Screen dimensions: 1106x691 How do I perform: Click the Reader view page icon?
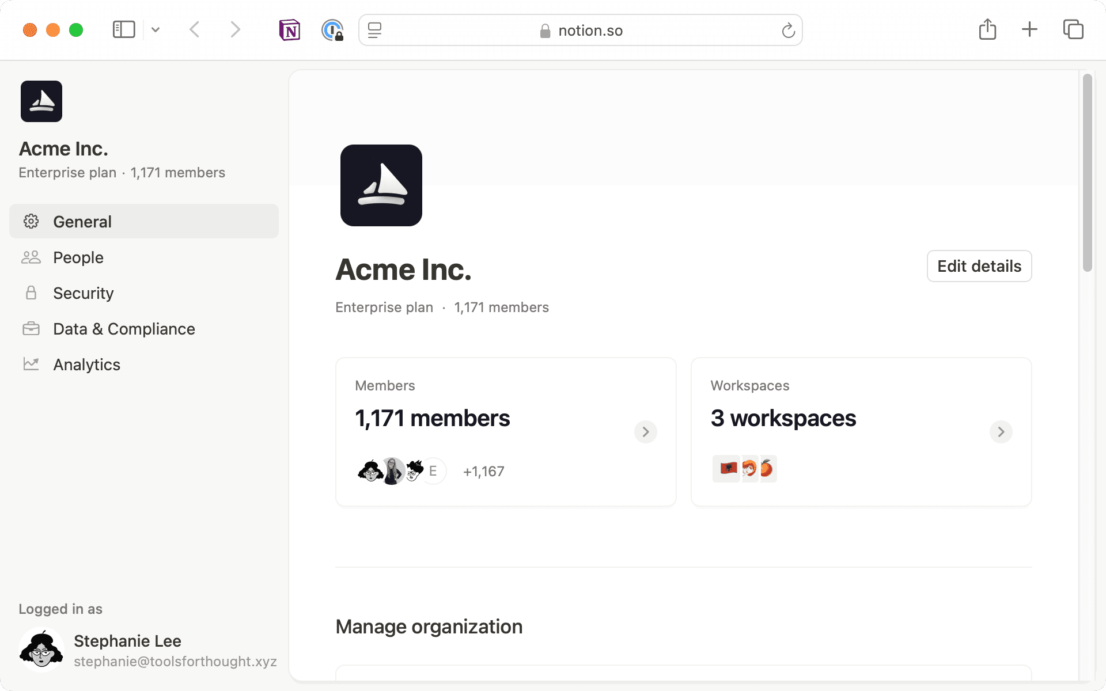374,30
